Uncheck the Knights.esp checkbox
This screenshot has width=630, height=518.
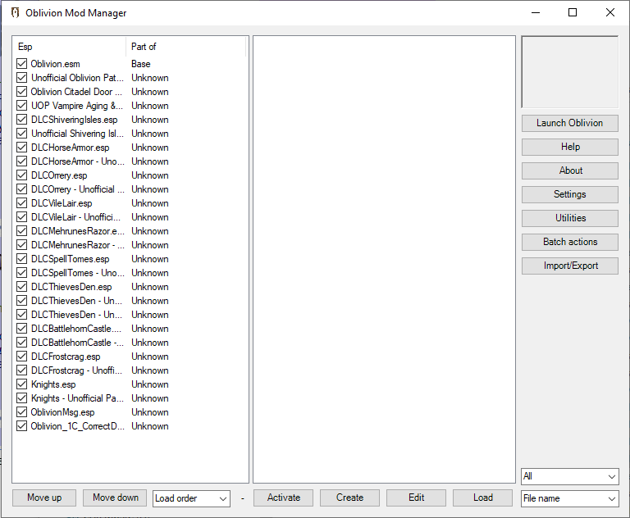click(x=21, y=384)
